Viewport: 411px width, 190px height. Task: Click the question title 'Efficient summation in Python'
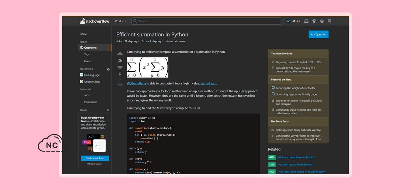(152, 34)
